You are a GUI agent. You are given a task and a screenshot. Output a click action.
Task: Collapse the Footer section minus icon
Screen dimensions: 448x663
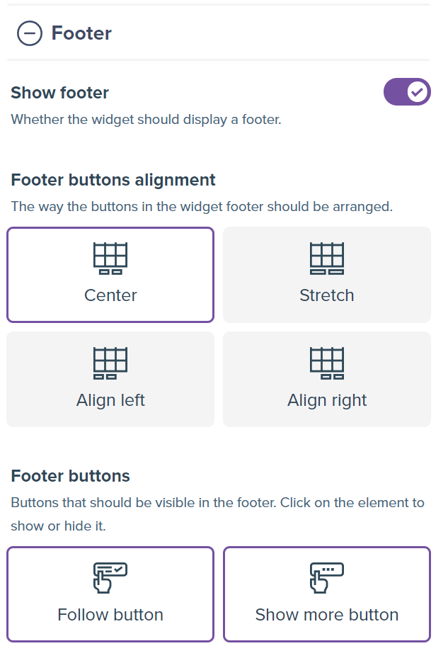pyautogui.click(x=29, y=33)
